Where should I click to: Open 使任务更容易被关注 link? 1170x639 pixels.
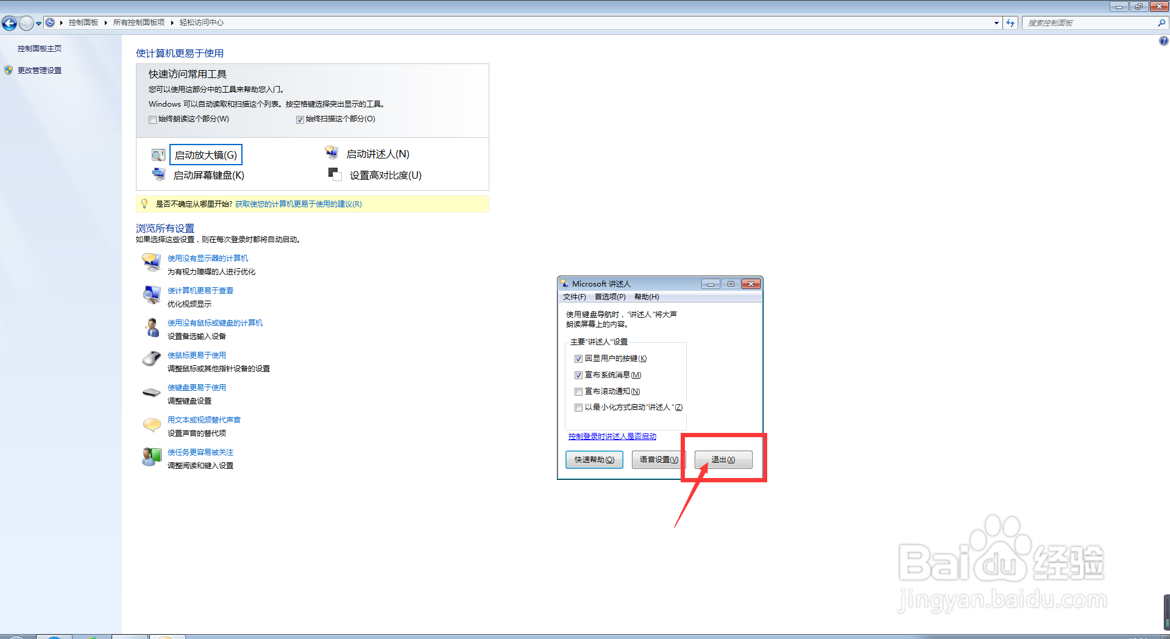click(200, 452)
